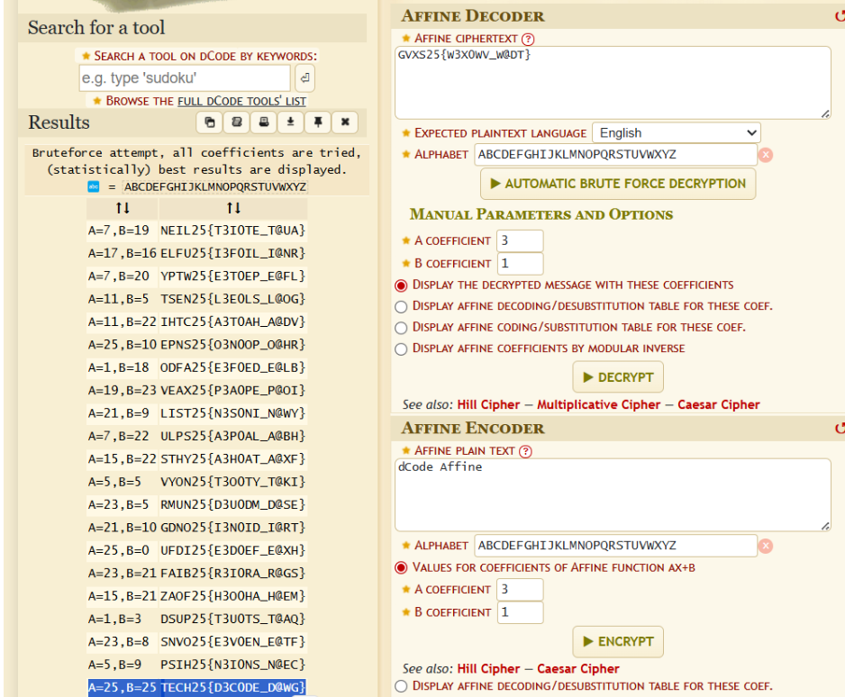Click result PSIH25{N3I0NS_N@EC}
The height and width of the screenshot is (697, 845).
click(x=232, y=665)
